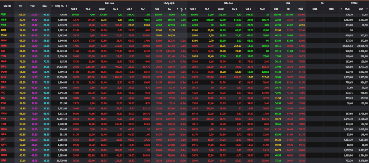The width and height of the screenshot is (369, 163).
Task: Open the VNM stock symbol
Action: pyautogui.click(x=4, y=113)
